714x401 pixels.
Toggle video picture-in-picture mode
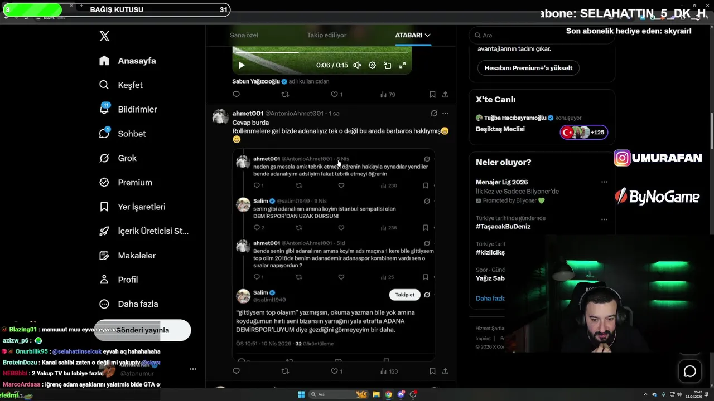(387, 65)
